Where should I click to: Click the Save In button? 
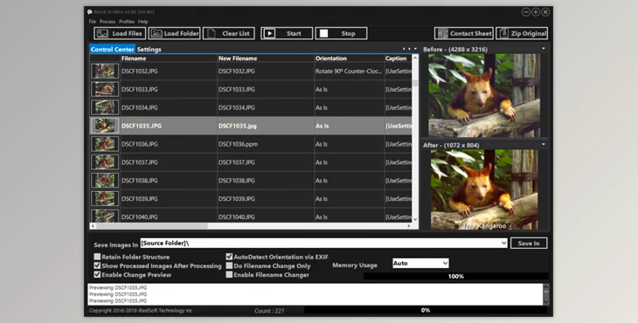click(529, 243)
